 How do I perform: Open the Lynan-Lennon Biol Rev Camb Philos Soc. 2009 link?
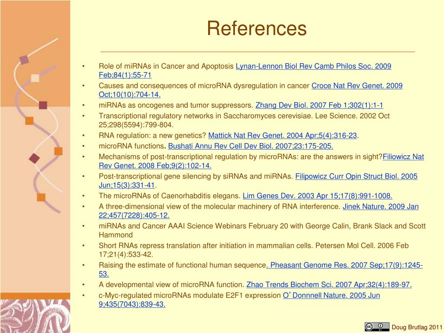pos(313,66)
